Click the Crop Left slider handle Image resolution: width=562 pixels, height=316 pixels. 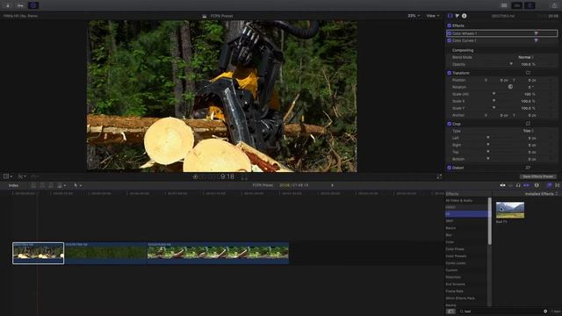pyautogui.click(x=488, y=138)
